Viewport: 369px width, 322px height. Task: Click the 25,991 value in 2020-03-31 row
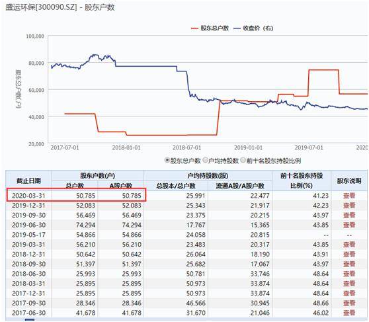(x=196, y=196)
